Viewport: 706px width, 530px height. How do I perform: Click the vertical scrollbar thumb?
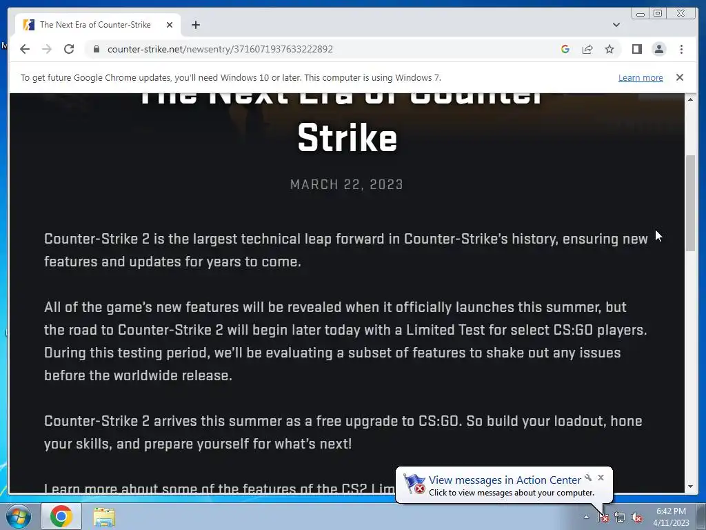point(690,204)
